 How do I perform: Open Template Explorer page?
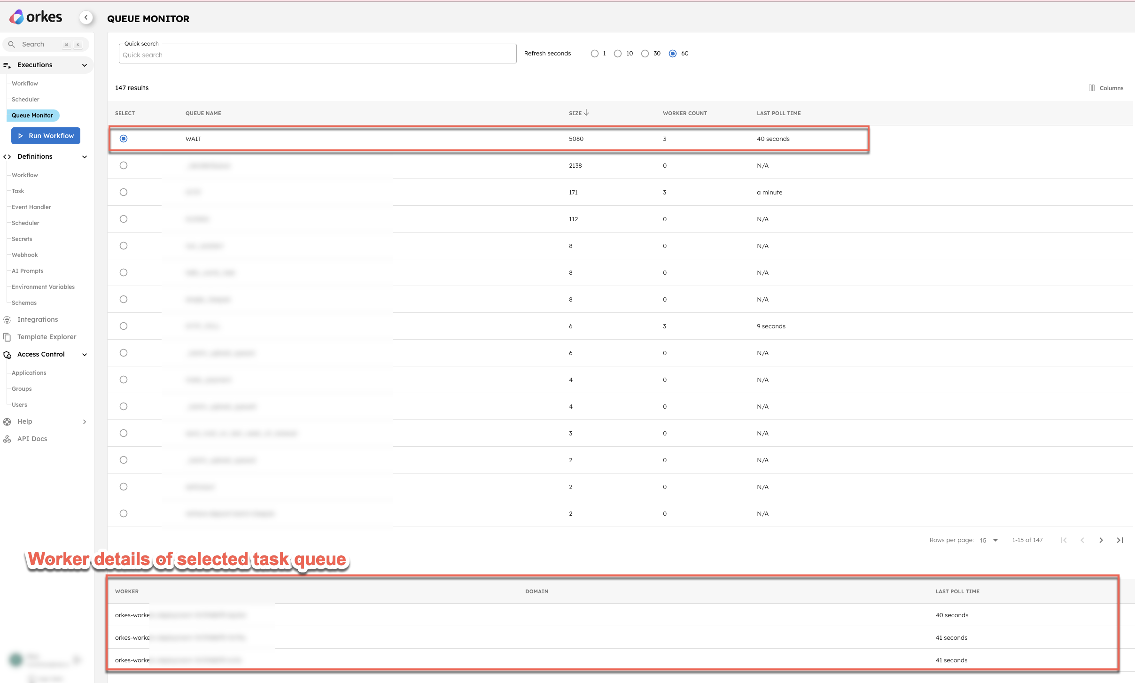pyautogui.click(x=47, y=337)
